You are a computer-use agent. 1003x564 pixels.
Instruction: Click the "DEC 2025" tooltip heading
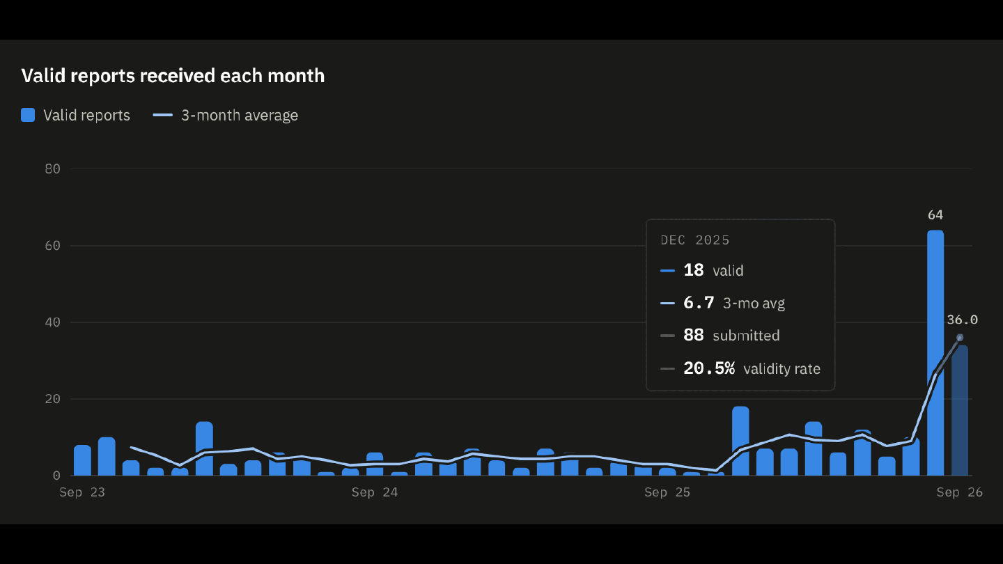(695, 240)
